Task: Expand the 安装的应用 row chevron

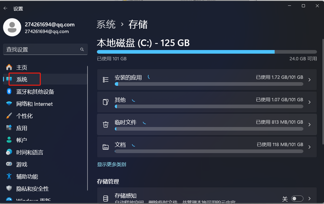Action: [309, 80]
